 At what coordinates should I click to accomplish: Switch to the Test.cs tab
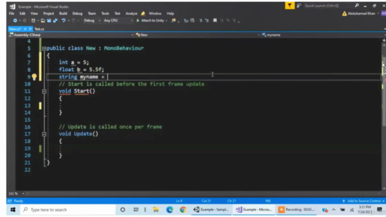point(39,29)
